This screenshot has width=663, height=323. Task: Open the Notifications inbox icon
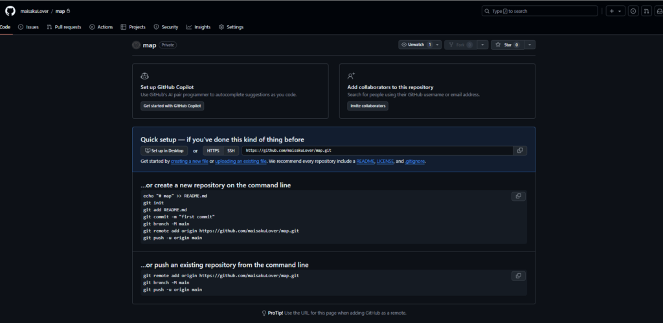click(658, 12)
